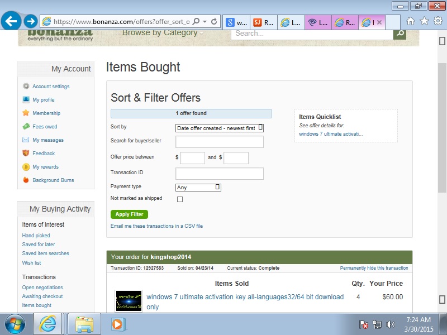The width and height of the screenshot is (447, 335).
Task: Go forward with the browser Forward arrow
Action: pyautogui.click(x=31, y=21)
